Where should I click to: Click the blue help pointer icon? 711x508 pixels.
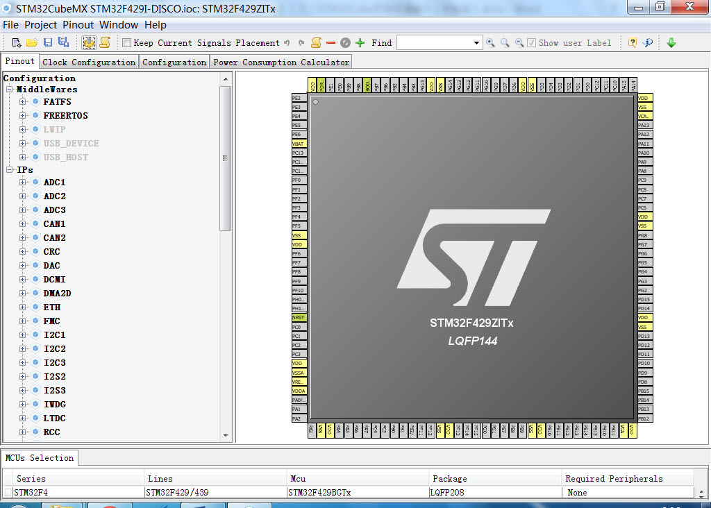click(x=648, y=42)
